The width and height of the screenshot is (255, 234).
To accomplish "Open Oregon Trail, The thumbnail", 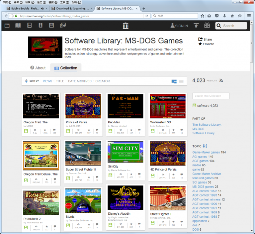I will tap(41, 106).
